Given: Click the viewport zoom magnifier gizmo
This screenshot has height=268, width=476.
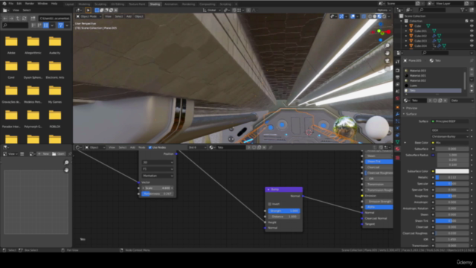Looking at the screenshot, I should tap(387, 45).
